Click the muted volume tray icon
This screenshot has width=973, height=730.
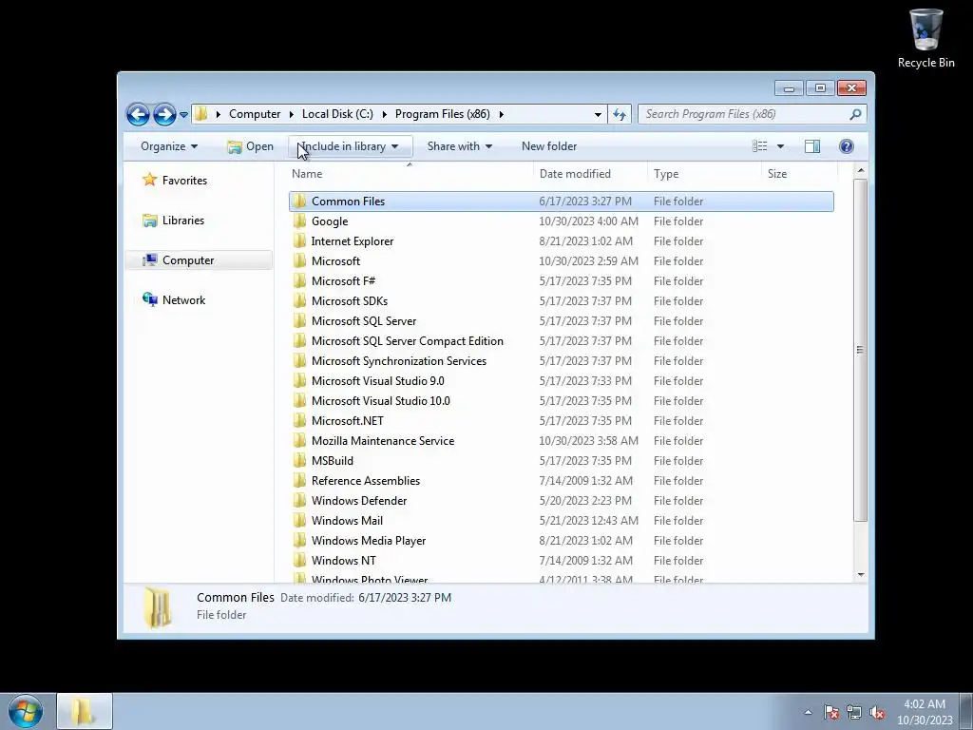[877, 712]
